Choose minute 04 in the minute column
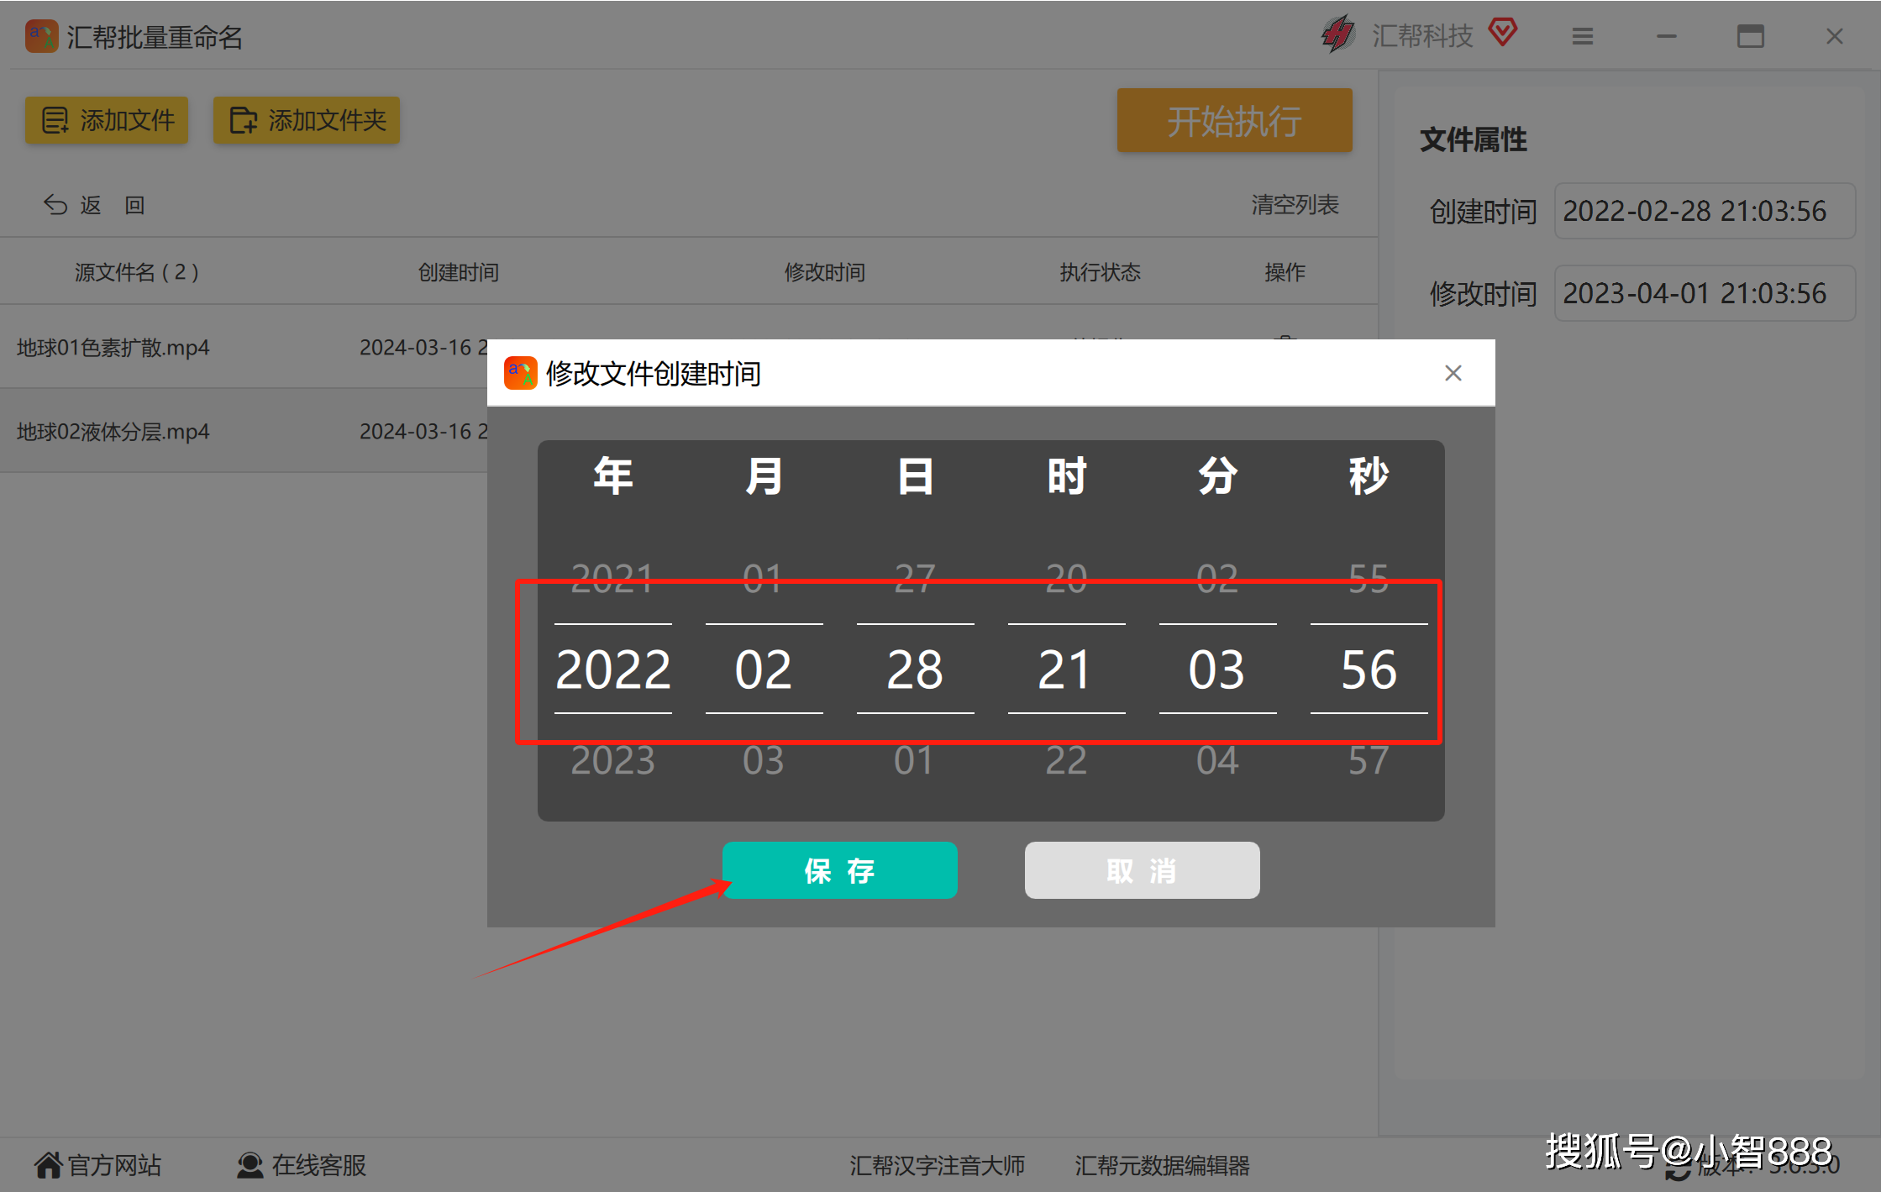This screenshot has height=1192, width=1881. click(1217, 760)
